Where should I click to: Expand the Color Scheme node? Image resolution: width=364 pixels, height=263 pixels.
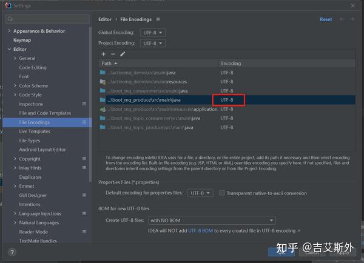[15, 85]
